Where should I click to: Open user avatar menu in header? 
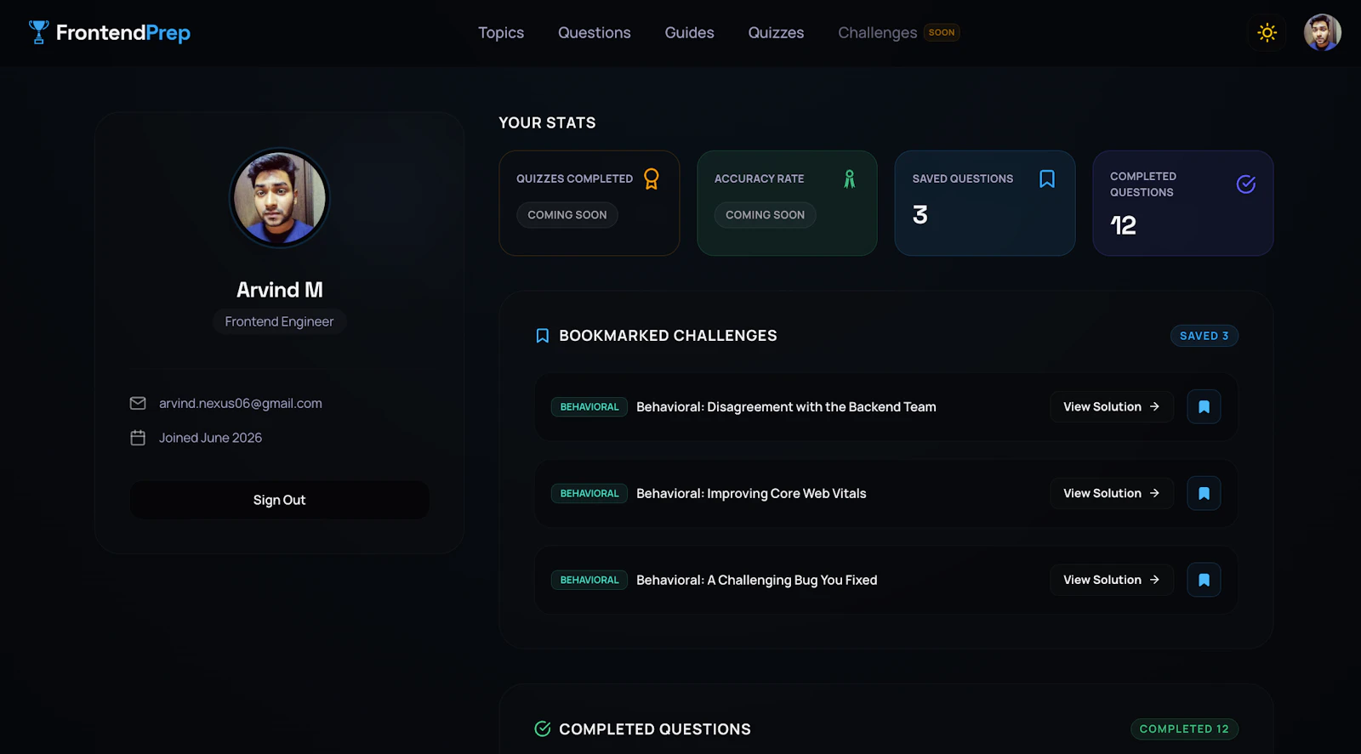[1323, 32]
